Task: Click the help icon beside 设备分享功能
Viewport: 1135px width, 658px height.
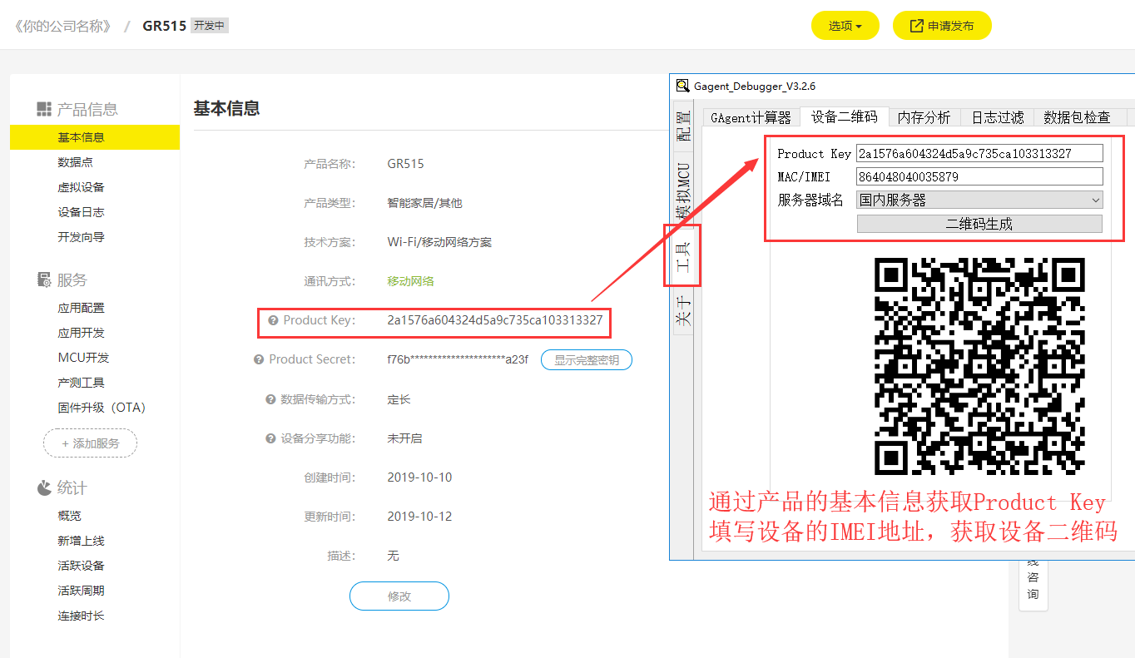Action: click(x=270, y=438)
